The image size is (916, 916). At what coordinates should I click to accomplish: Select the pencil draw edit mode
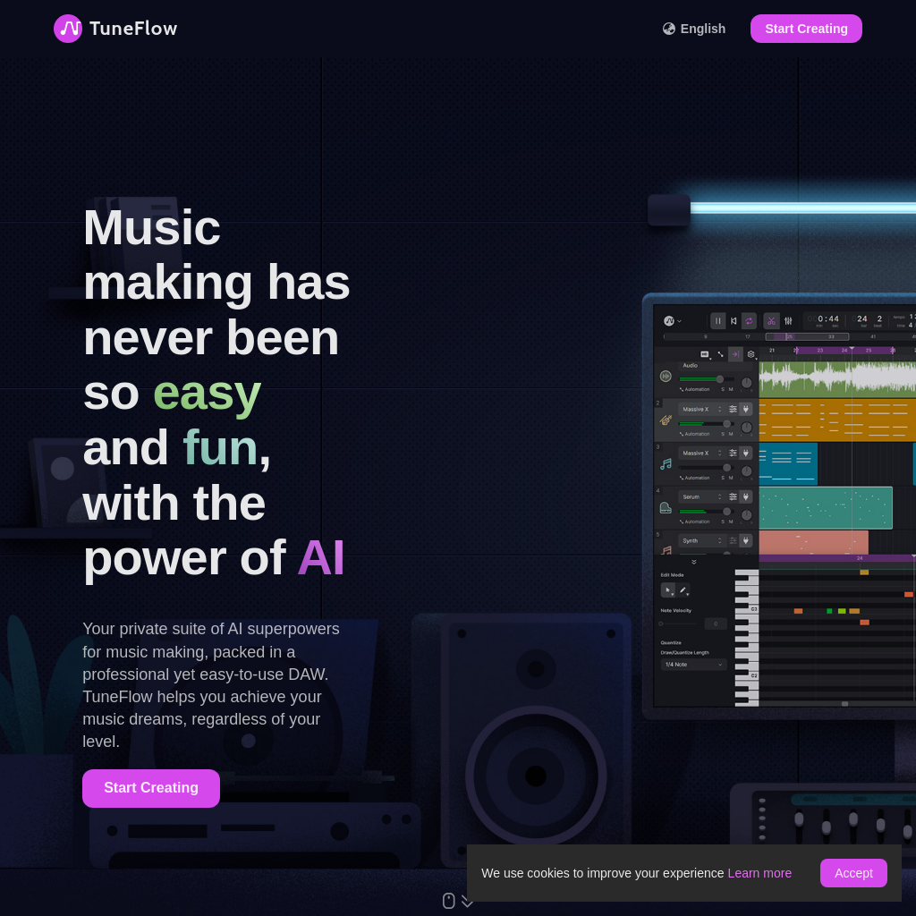coord(683,589)
